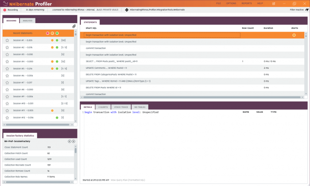Sort by Short SQL column header
The width and height of the screenshot is (310, 186).
91,28
